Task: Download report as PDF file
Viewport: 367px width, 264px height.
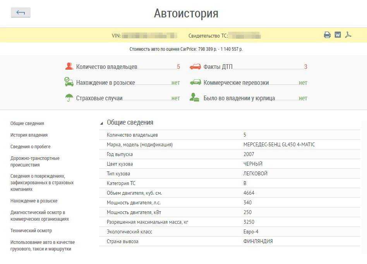Action: (348, 35)
